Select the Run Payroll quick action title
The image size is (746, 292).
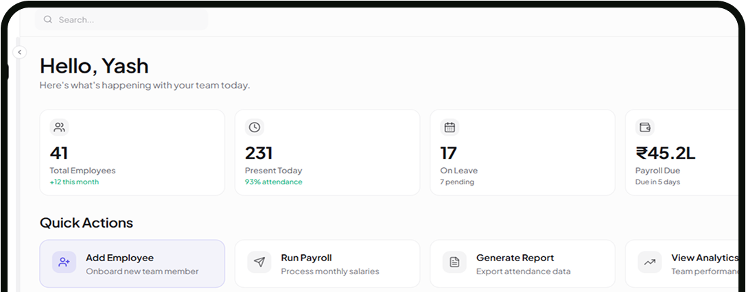(306, 258)
